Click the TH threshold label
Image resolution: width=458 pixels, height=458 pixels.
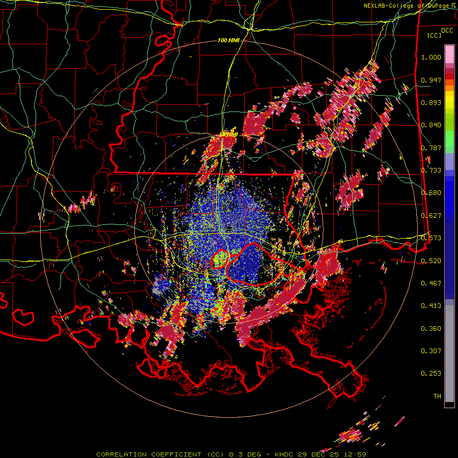tap(437, 396)
